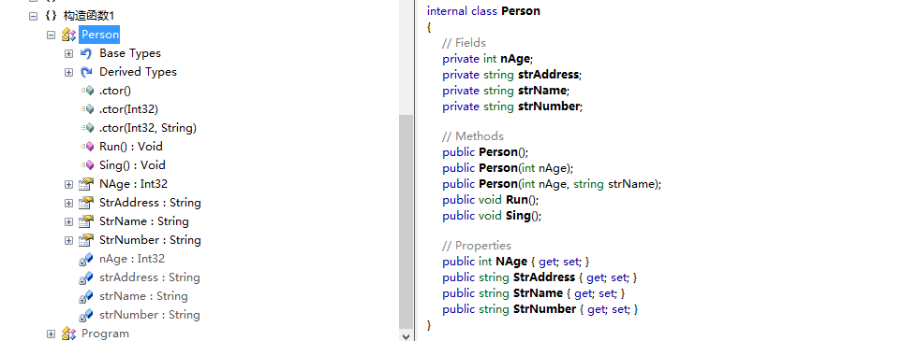Image resolution: width=917 pixels, height=341 pixels.
Task: Click the StrName property icon
Action: (x=86, y=221)
